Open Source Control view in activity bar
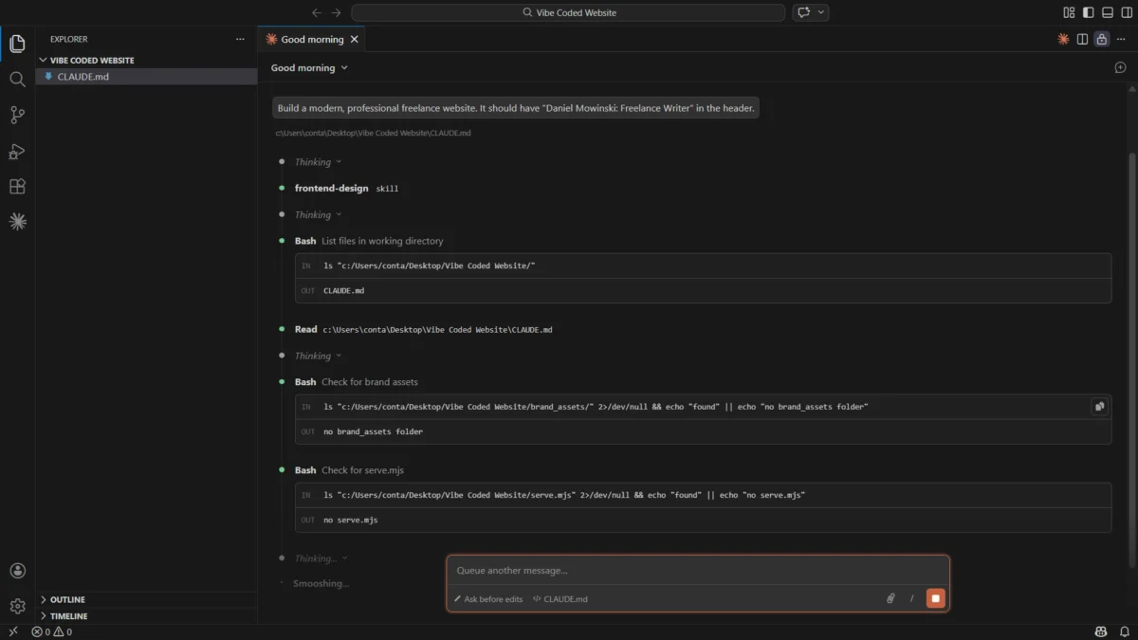Viewport: 1138px width, 640px height. coord(17,115)
